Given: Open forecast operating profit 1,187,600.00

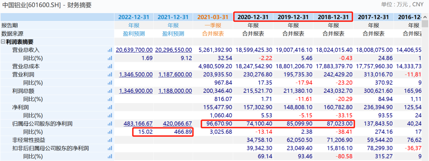Looking at the screenshot, I should [175, 75].
